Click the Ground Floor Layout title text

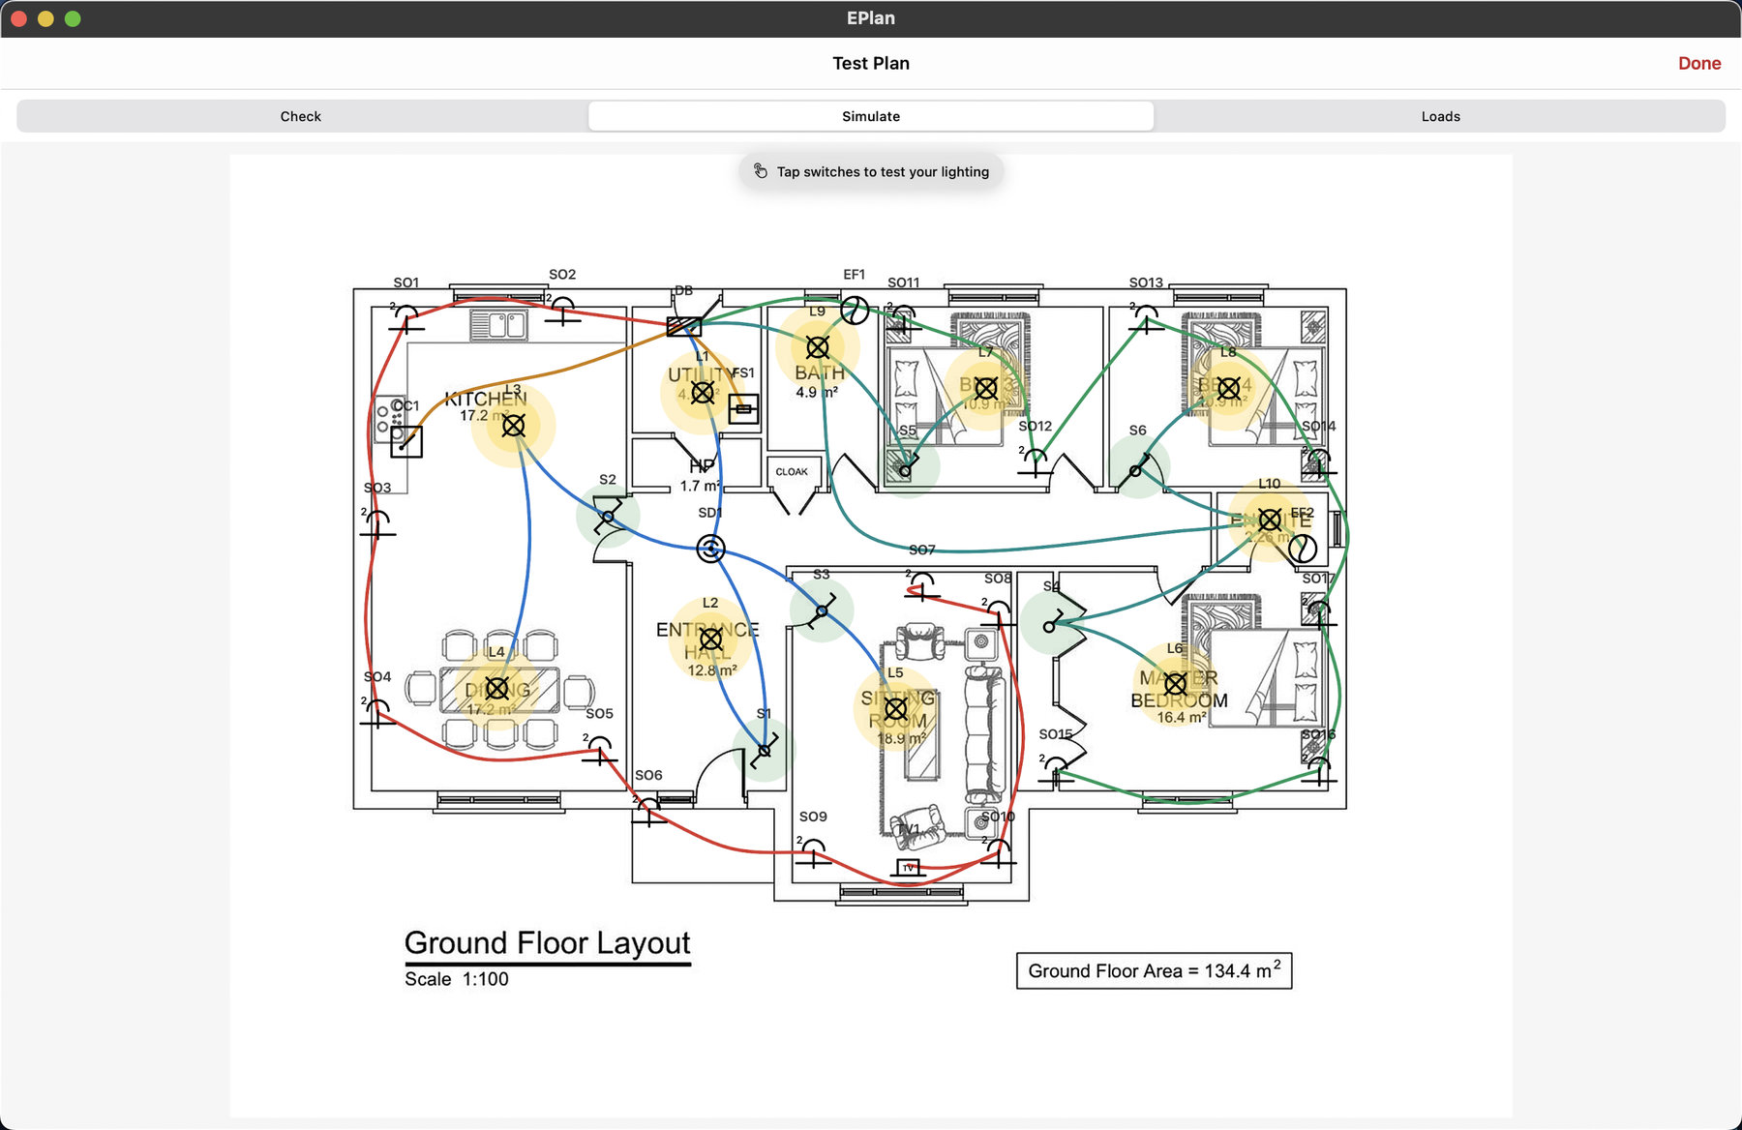point(547,942)
